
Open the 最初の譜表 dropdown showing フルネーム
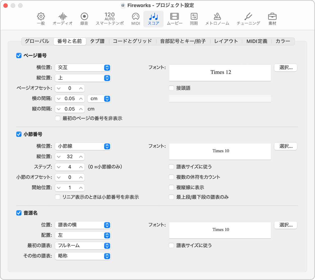coord(83,246)
